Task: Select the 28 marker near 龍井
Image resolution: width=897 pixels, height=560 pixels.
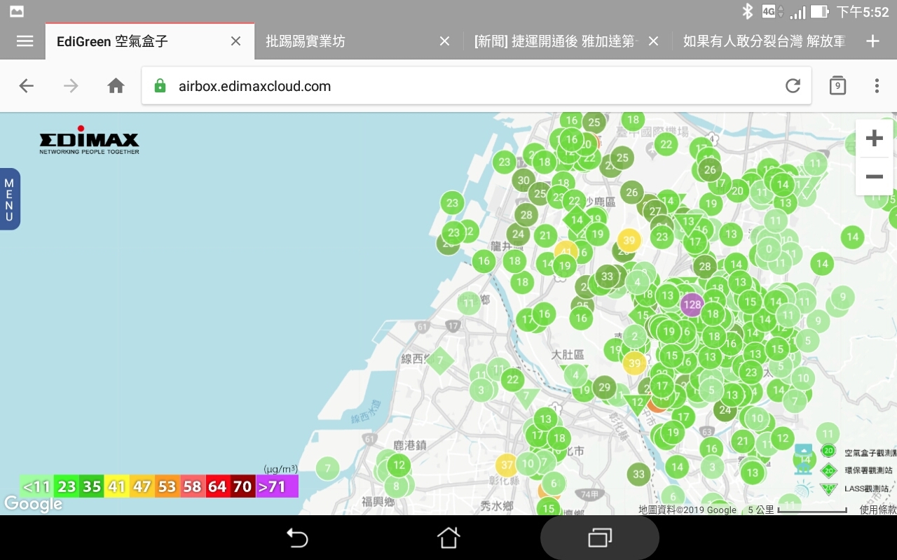Action: [x=526, y=215]
